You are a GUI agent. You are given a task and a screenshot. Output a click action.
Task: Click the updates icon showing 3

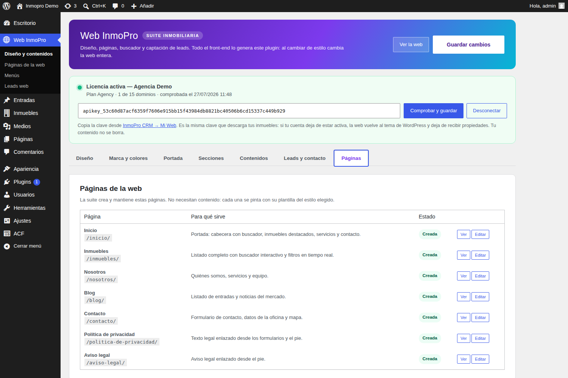68,6
